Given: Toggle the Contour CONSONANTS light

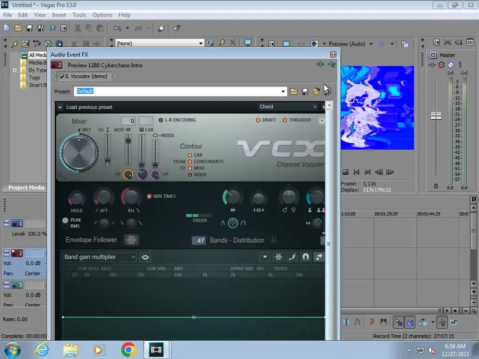Looking at the screenshot, I should tap(190, 161).
